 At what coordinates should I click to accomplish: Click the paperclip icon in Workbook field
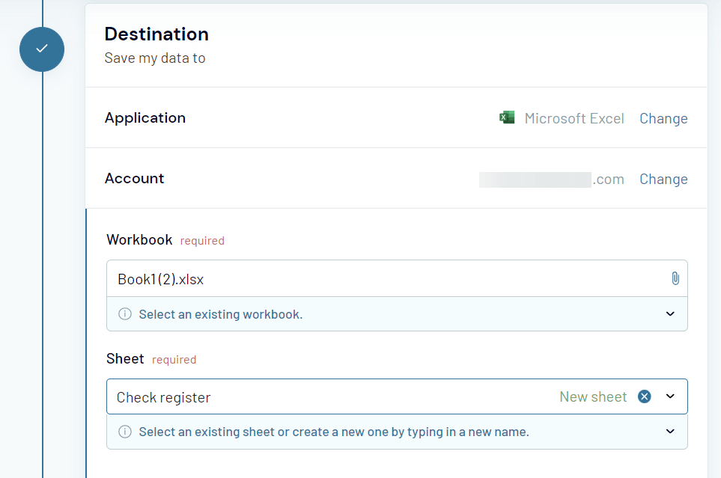pos(675,279)
